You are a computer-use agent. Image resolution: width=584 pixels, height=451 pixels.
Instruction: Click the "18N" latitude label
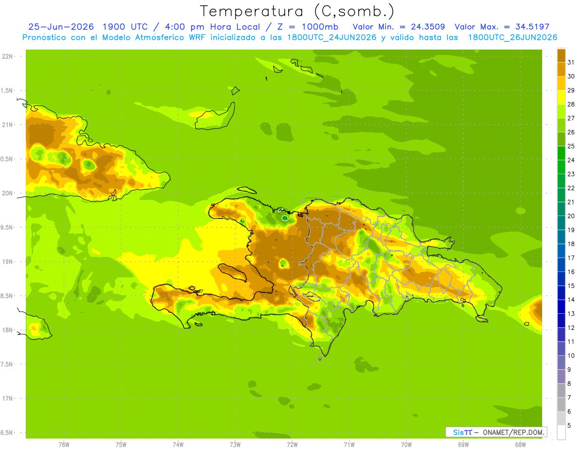click(x=7, y=330)
